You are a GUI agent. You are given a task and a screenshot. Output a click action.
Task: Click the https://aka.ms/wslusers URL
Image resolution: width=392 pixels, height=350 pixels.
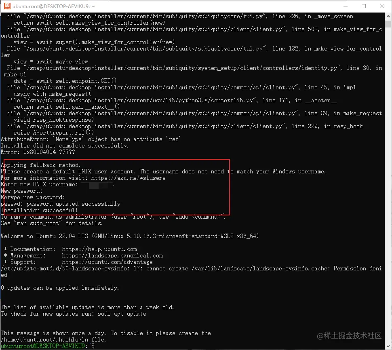(x=128, y=178)
